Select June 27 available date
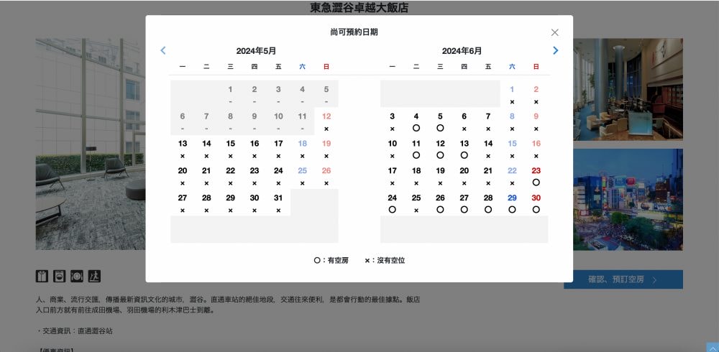 464,203
